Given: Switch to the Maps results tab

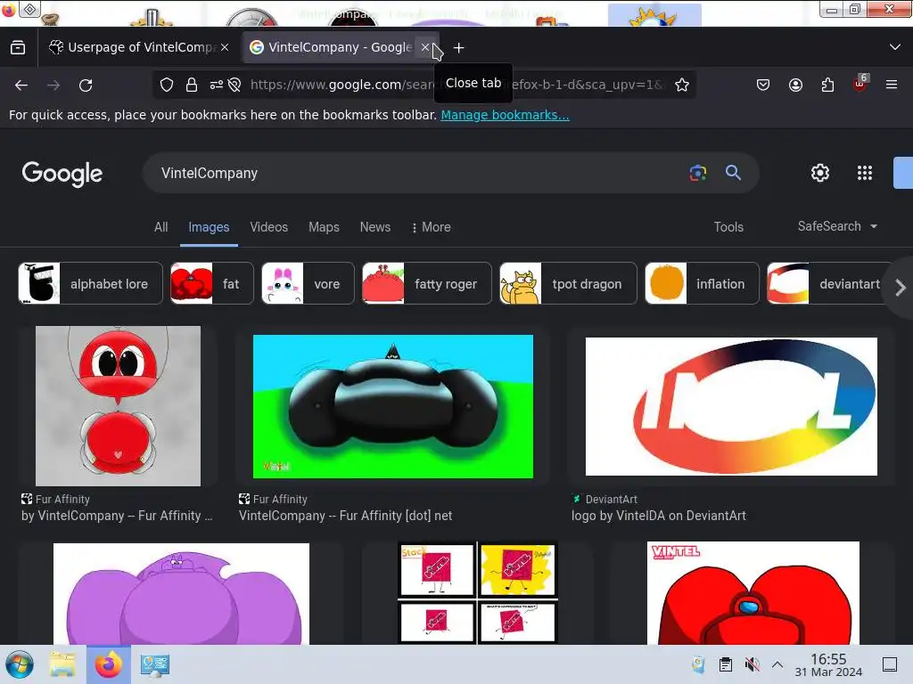Looking at the screenshot, I should tap(324, 227).
